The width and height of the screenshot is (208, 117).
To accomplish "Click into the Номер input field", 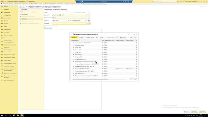I will point(62,12).
